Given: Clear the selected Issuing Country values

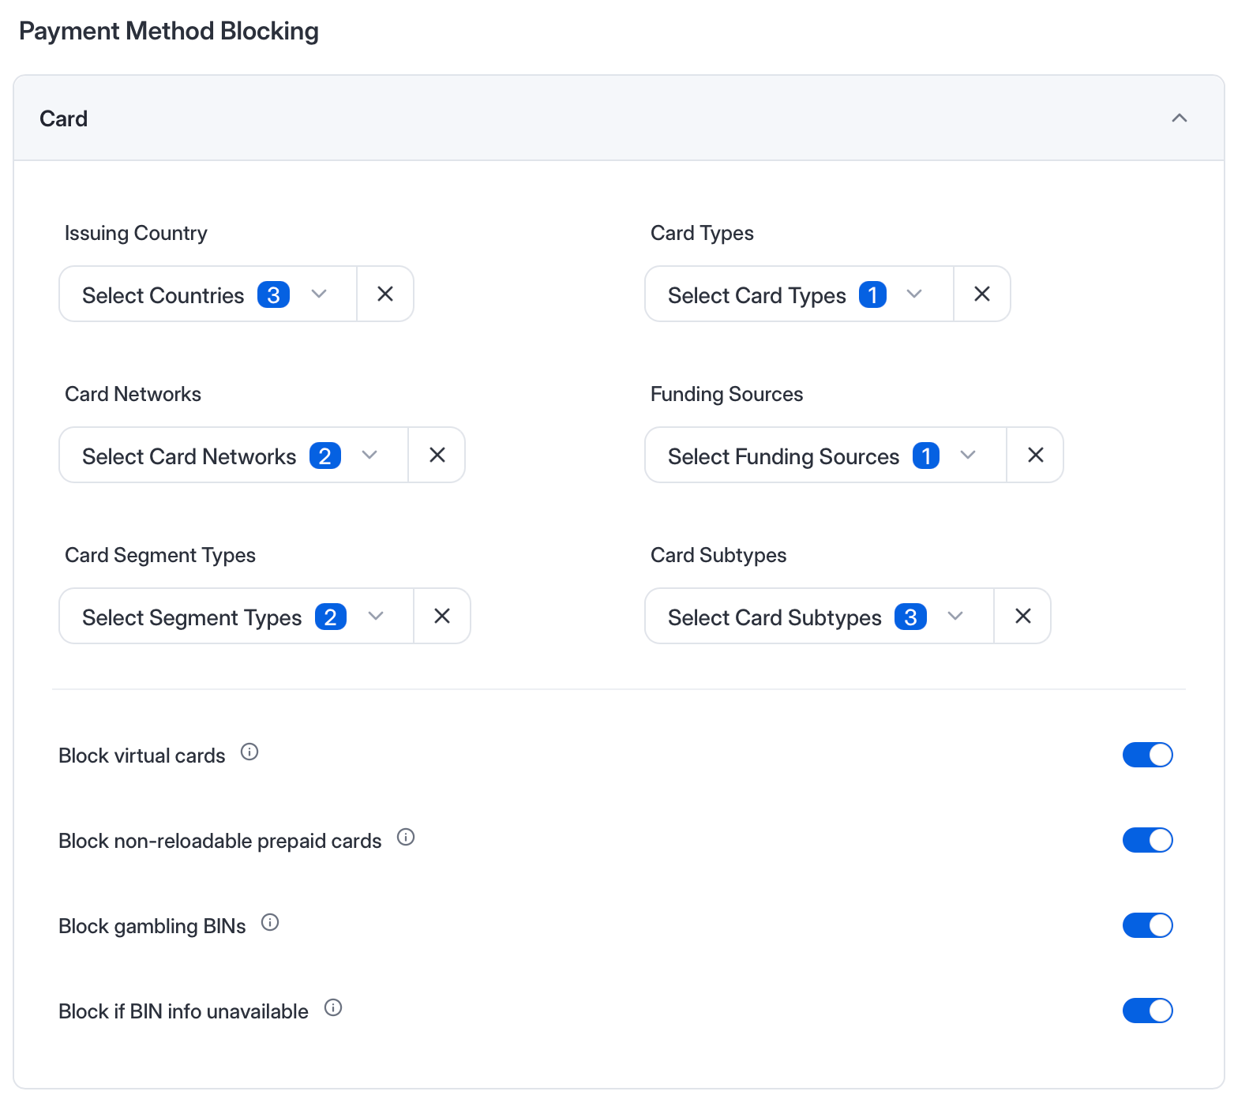Looking at the screenshot, I should [x=385, y=294].
